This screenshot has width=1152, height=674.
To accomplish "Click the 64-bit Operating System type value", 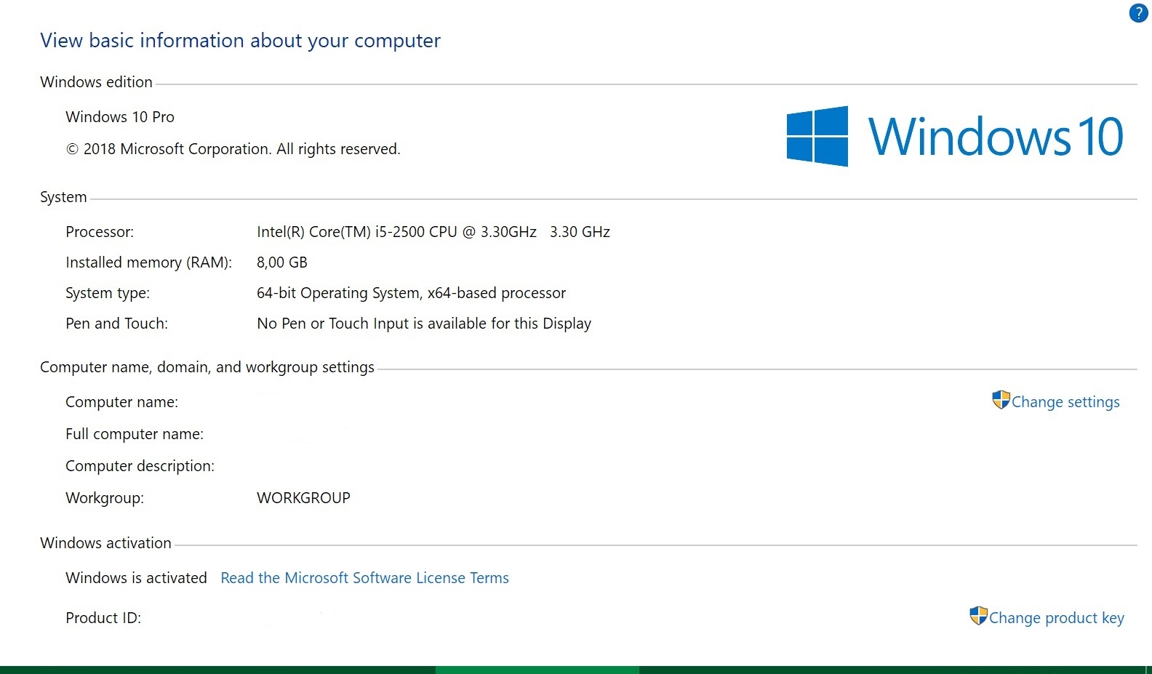I will [411, 293].
